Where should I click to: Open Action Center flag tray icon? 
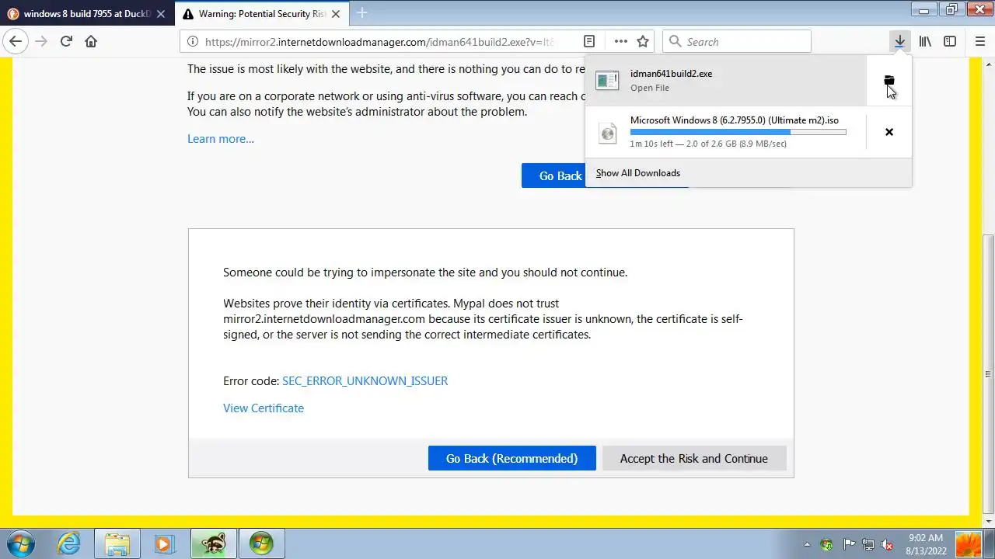click(848, 544)
